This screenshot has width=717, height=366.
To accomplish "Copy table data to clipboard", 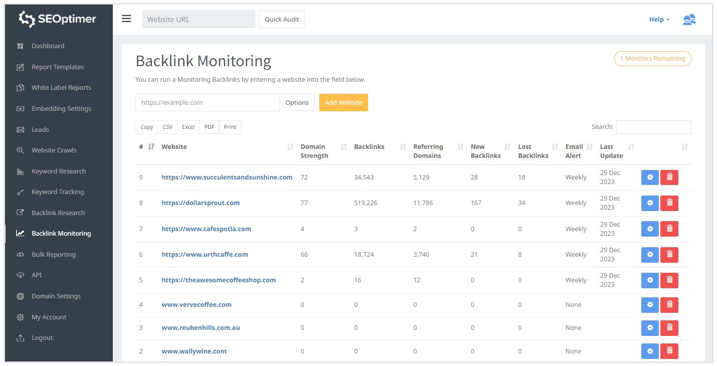I will pyautogui.click(x=147, y=127).
